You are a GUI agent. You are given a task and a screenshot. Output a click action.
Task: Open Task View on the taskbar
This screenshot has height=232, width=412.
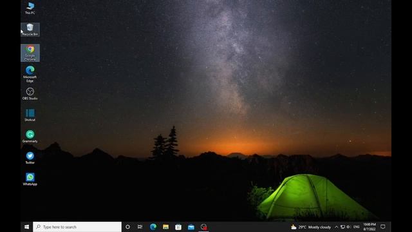tap(140, 227)
